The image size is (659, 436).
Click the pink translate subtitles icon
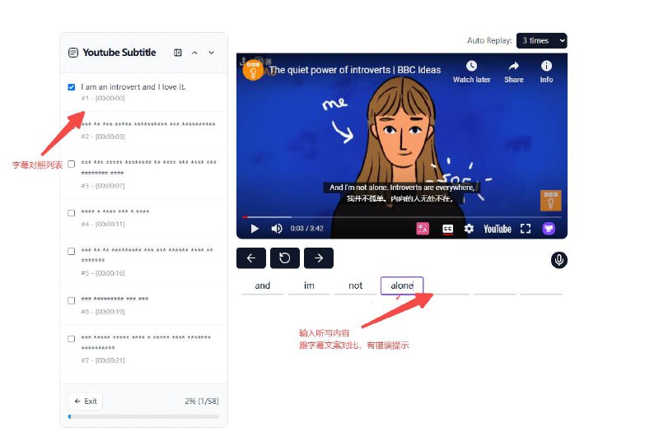pyautogui.click(x=423, y=229)
